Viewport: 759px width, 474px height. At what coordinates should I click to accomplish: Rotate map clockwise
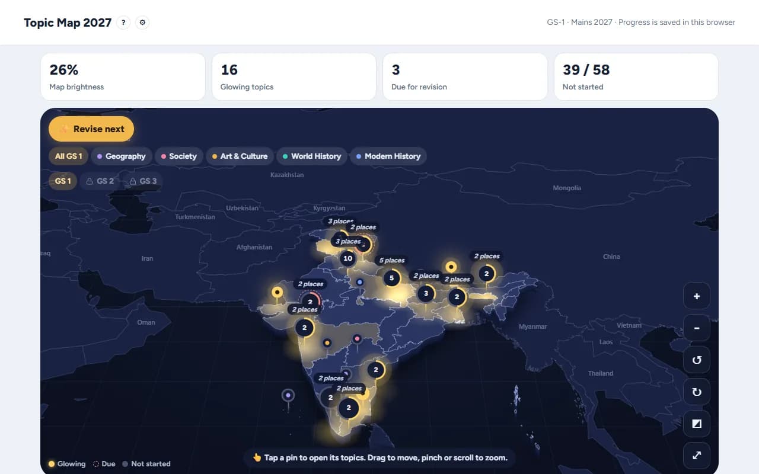coord(697,392)
